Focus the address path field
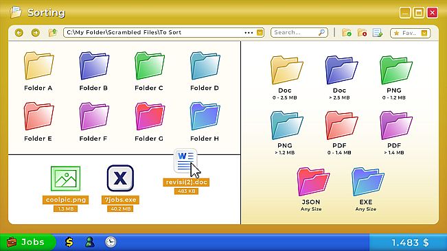Viewport: 447px width, 251px height. [163, 32]
